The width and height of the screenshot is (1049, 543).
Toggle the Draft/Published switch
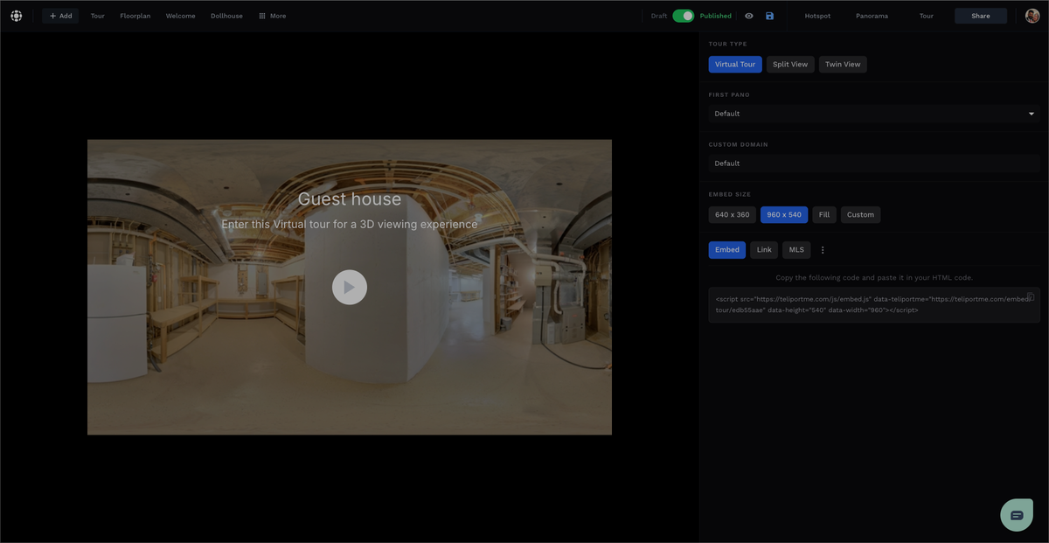684,16
